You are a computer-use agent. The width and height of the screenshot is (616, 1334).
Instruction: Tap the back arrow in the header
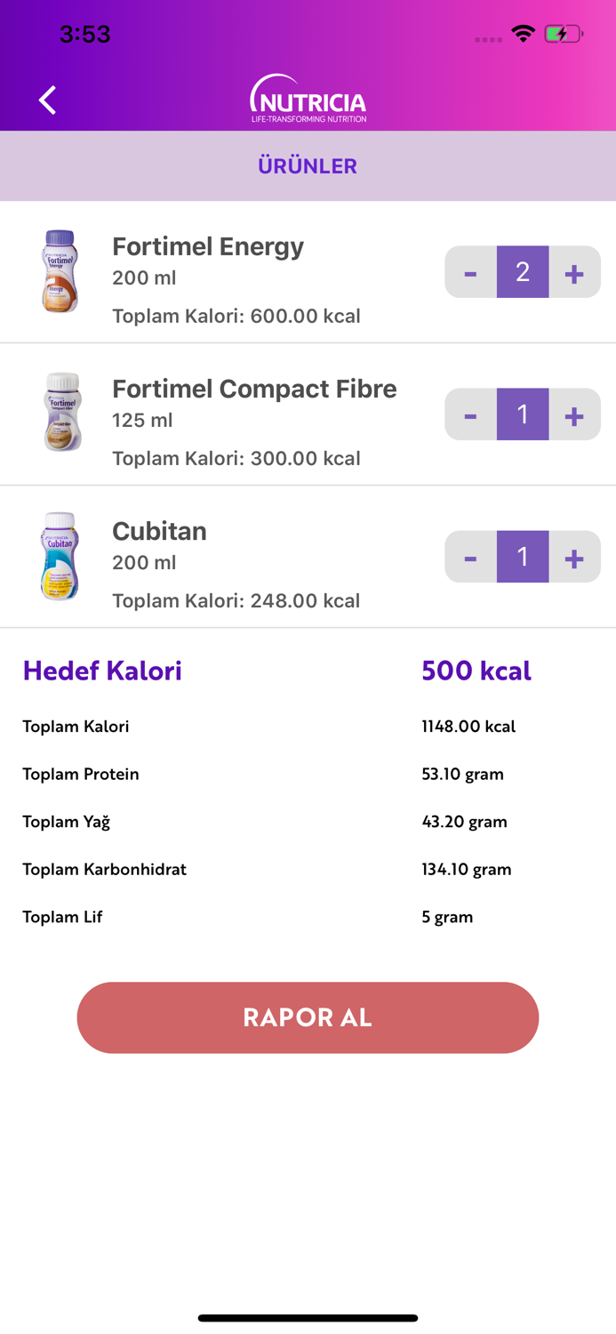(47, 100)
